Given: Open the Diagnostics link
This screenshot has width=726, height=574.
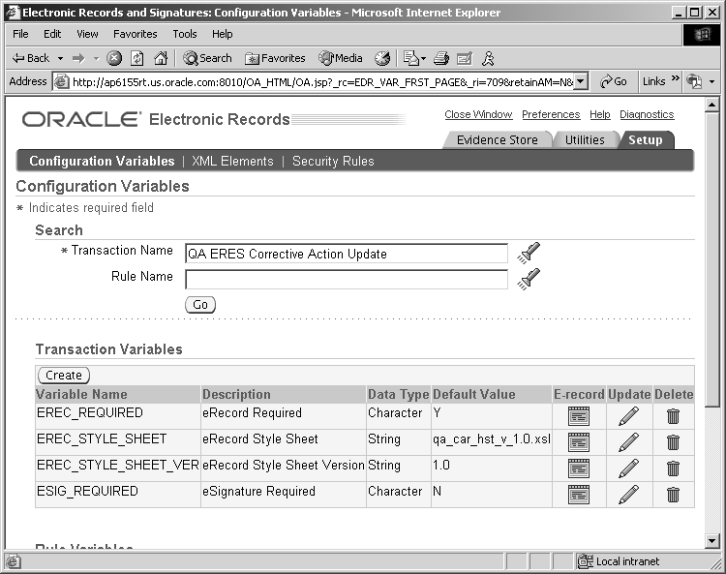Looking at the screenshot, I should (x=647, y=114).
